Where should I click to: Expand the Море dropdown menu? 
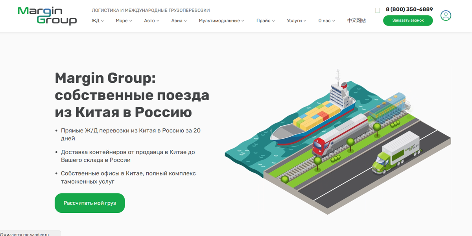[124, 20]
